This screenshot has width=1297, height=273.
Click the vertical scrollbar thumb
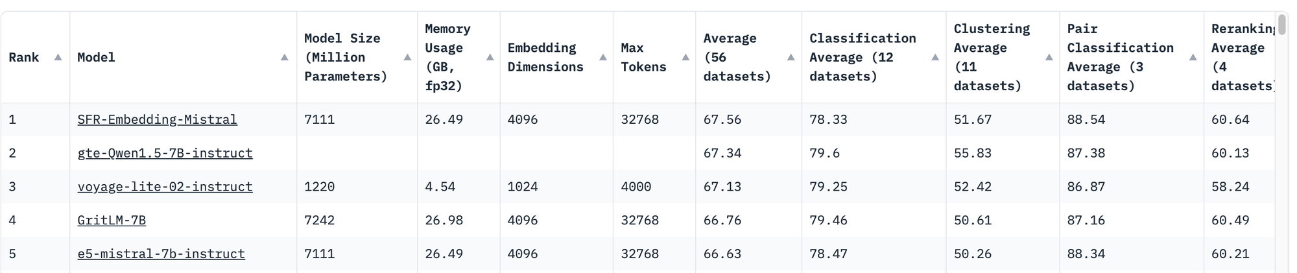1281,25
